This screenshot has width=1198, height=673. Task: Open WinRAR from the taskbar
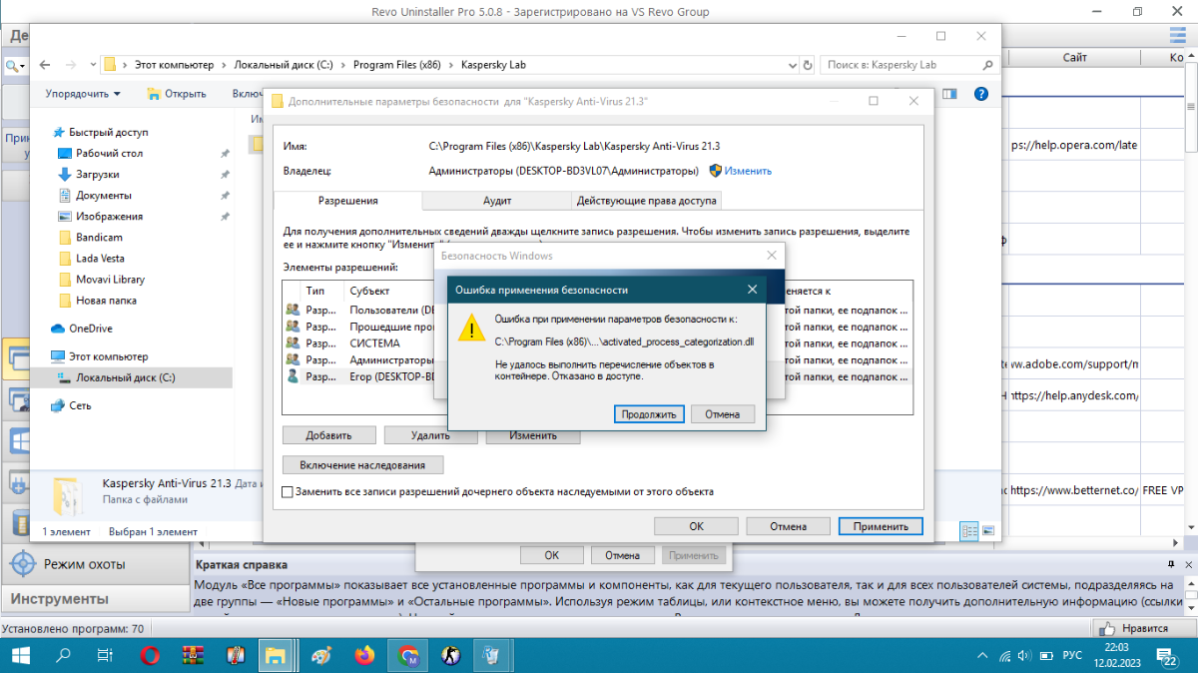[x=193, y=655]
